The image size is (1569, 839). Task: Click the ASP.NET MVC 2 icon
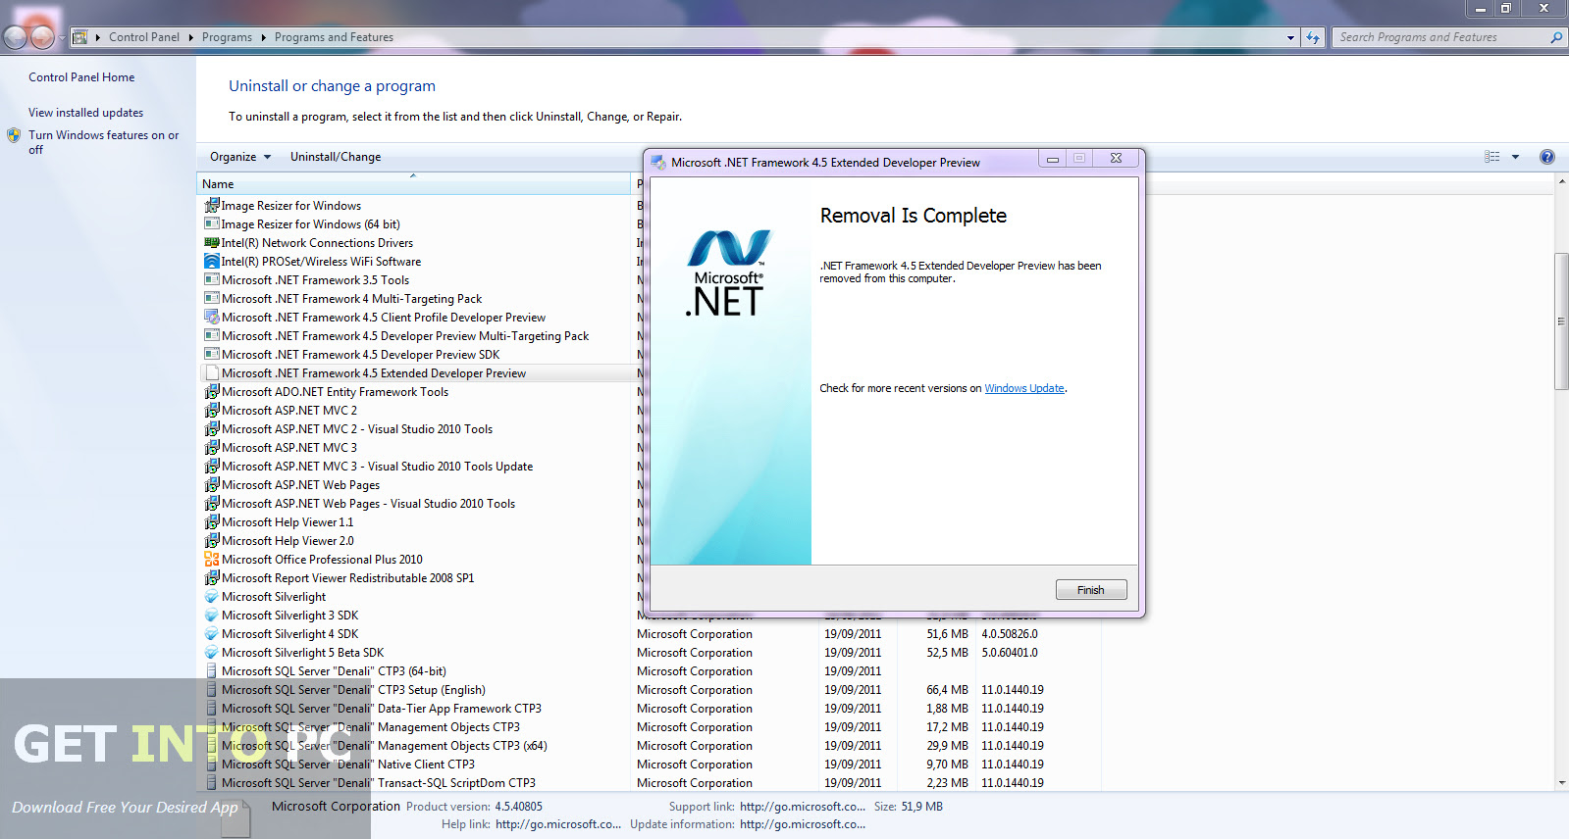(212, 411)
